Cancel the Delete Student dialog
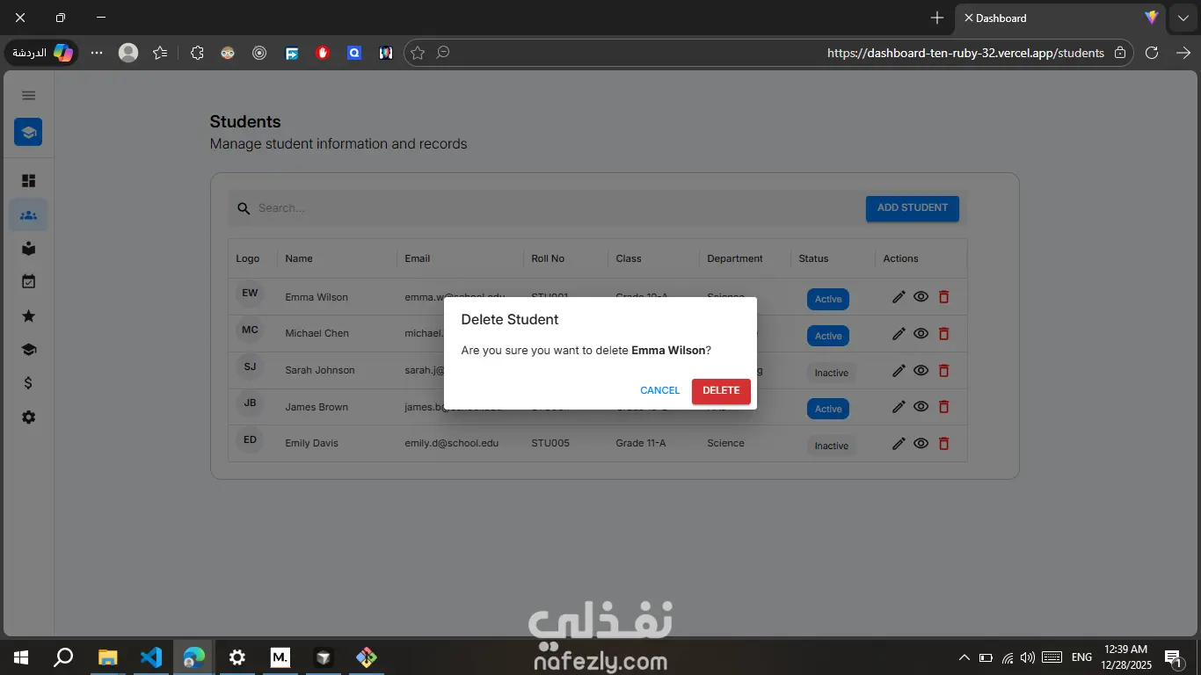The height and width of the screenshot is (675, 1201). [659, 391]
